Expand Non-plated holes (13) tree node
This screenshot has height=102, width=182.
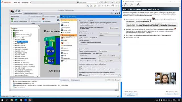click(12, 34)
